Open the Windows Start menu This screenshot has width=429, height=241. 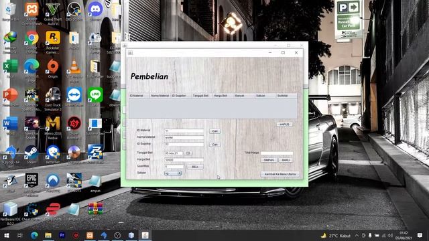tap(6, 235)
